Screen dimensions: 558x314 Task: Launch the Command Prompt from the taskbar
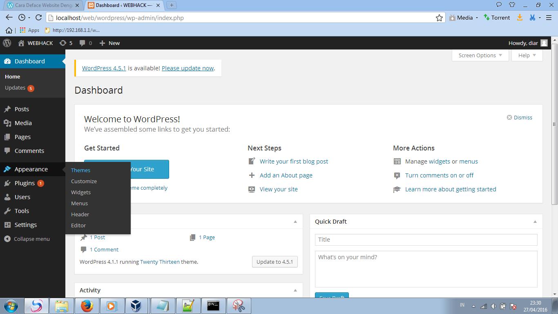tap(213, 305)
